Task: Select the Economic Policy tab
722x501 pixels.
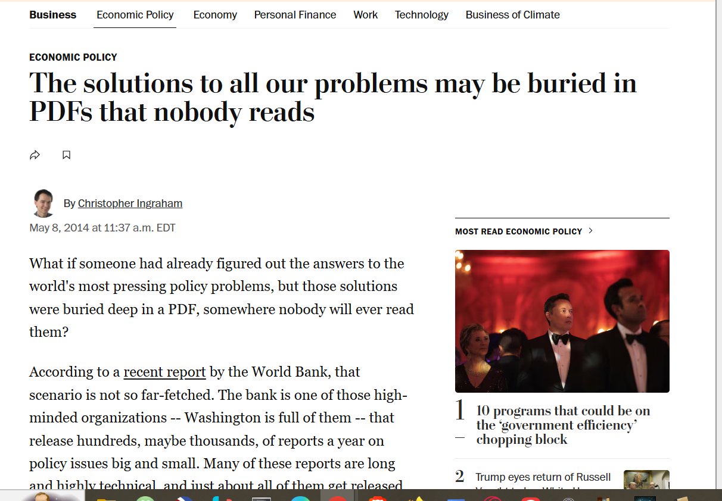Action: point(135,15)
